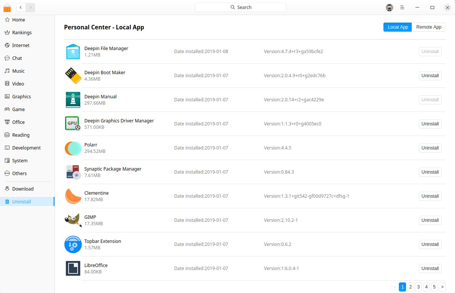Click the Deepin File Manager name
This screenshot has width=455, height=293.
point(106,49)
